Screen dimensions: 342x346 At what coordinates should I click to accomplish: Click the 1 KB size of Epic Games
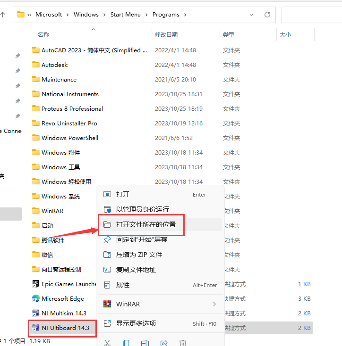pos(304,284)
